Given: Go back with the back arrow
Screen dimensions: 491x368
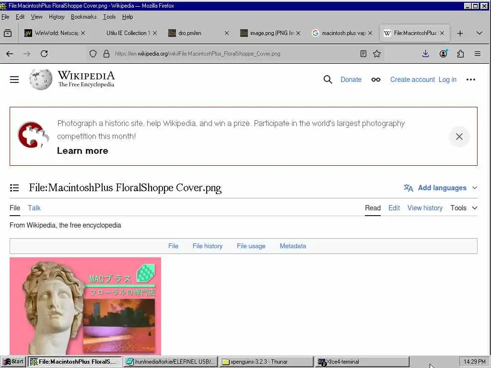Looking at the screenshot, I should pos(10,54).
